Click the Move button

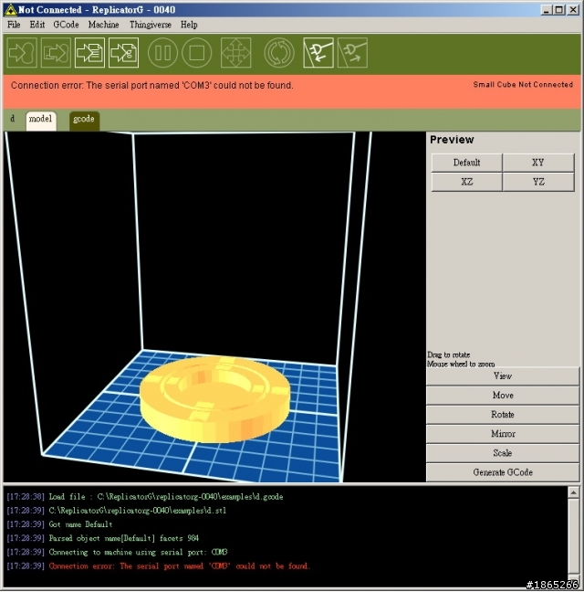[x=503, y=396]
